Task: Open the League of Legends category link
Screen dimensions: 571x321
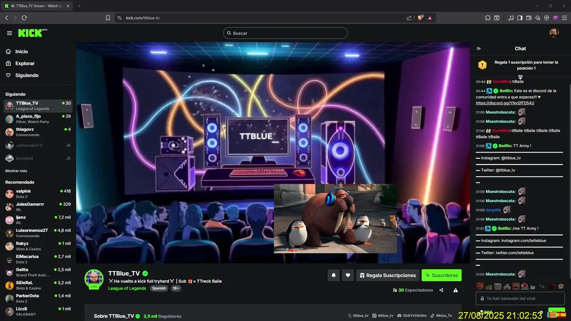Action: [127, 288]
